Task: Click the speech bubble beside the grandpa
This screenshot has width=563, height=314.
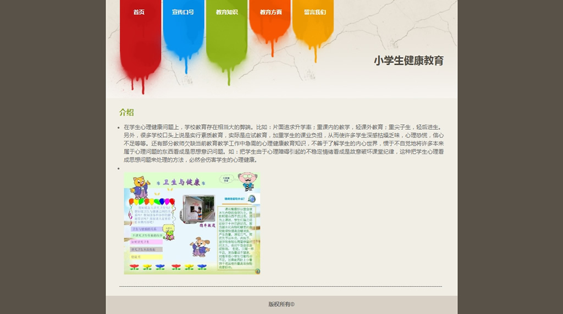Action: (226, 179)
